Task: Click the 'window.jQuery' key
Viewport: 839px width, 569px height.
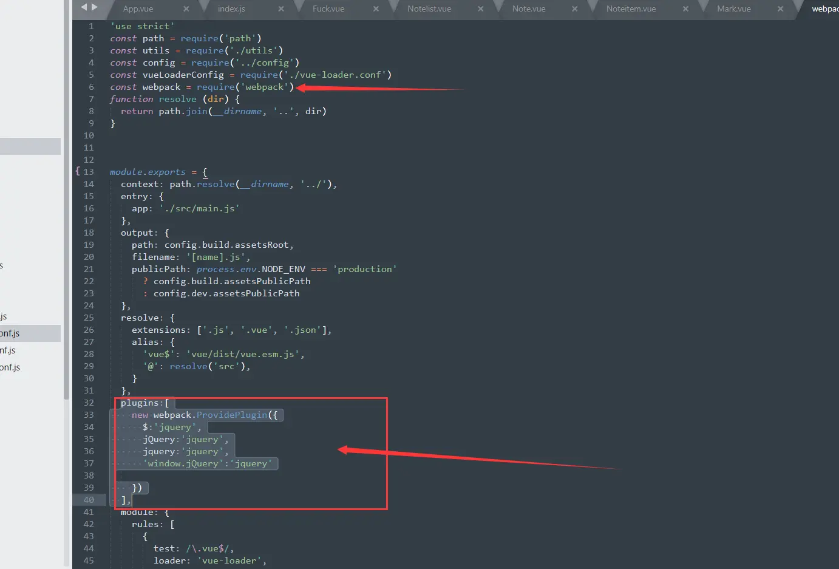Action: pyautogui.click(x=183, y=463)
